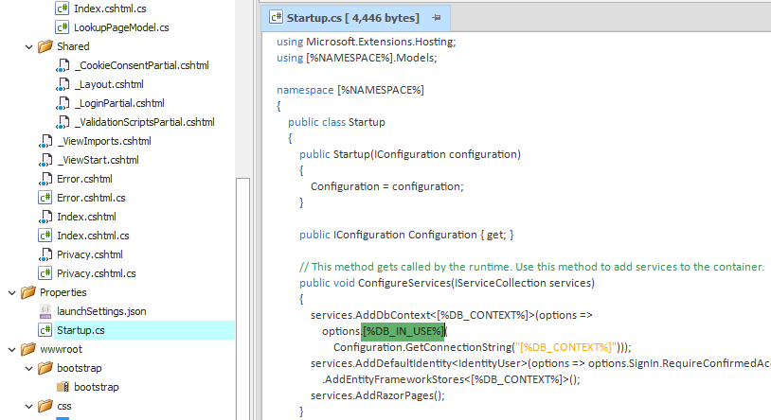Select Startup.cs in the file tree
771x420 pixels.
click(81, 330)
